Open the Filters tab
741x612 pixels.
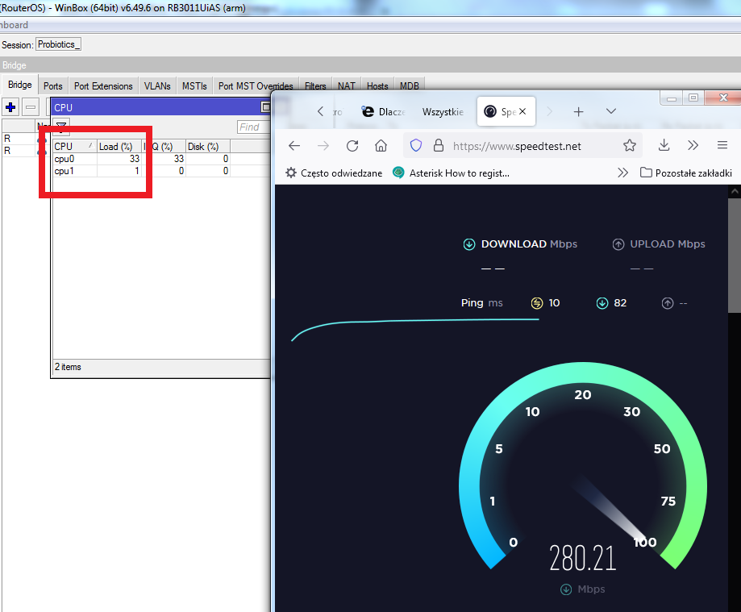pyautogui.click(x=315, y=86)
